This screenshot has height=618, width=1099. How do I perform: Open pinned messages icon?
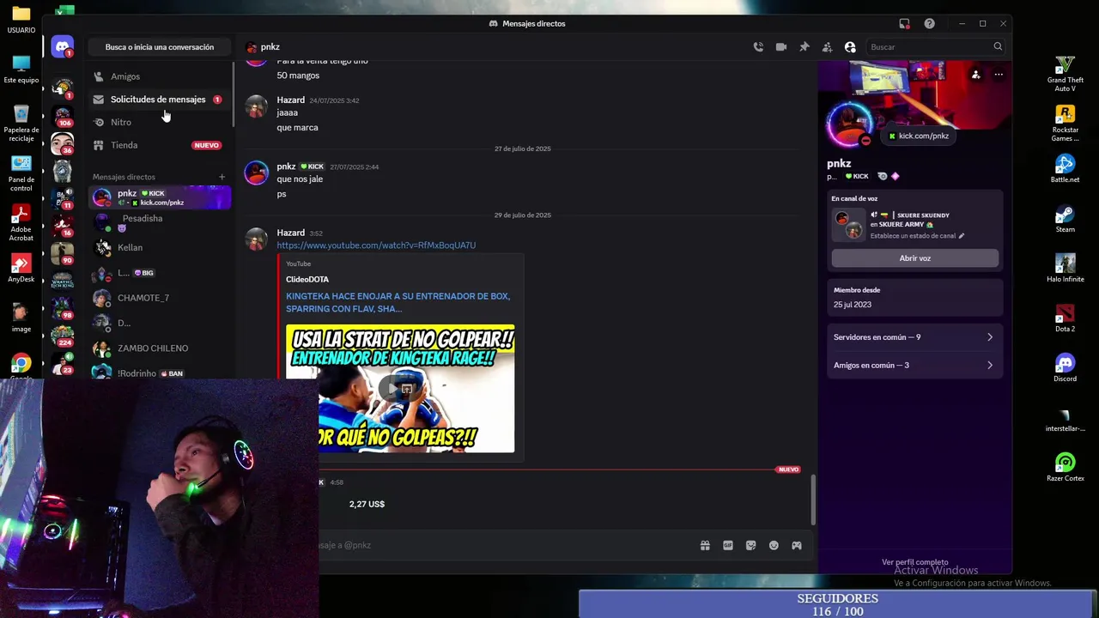[x=805, y=47]
